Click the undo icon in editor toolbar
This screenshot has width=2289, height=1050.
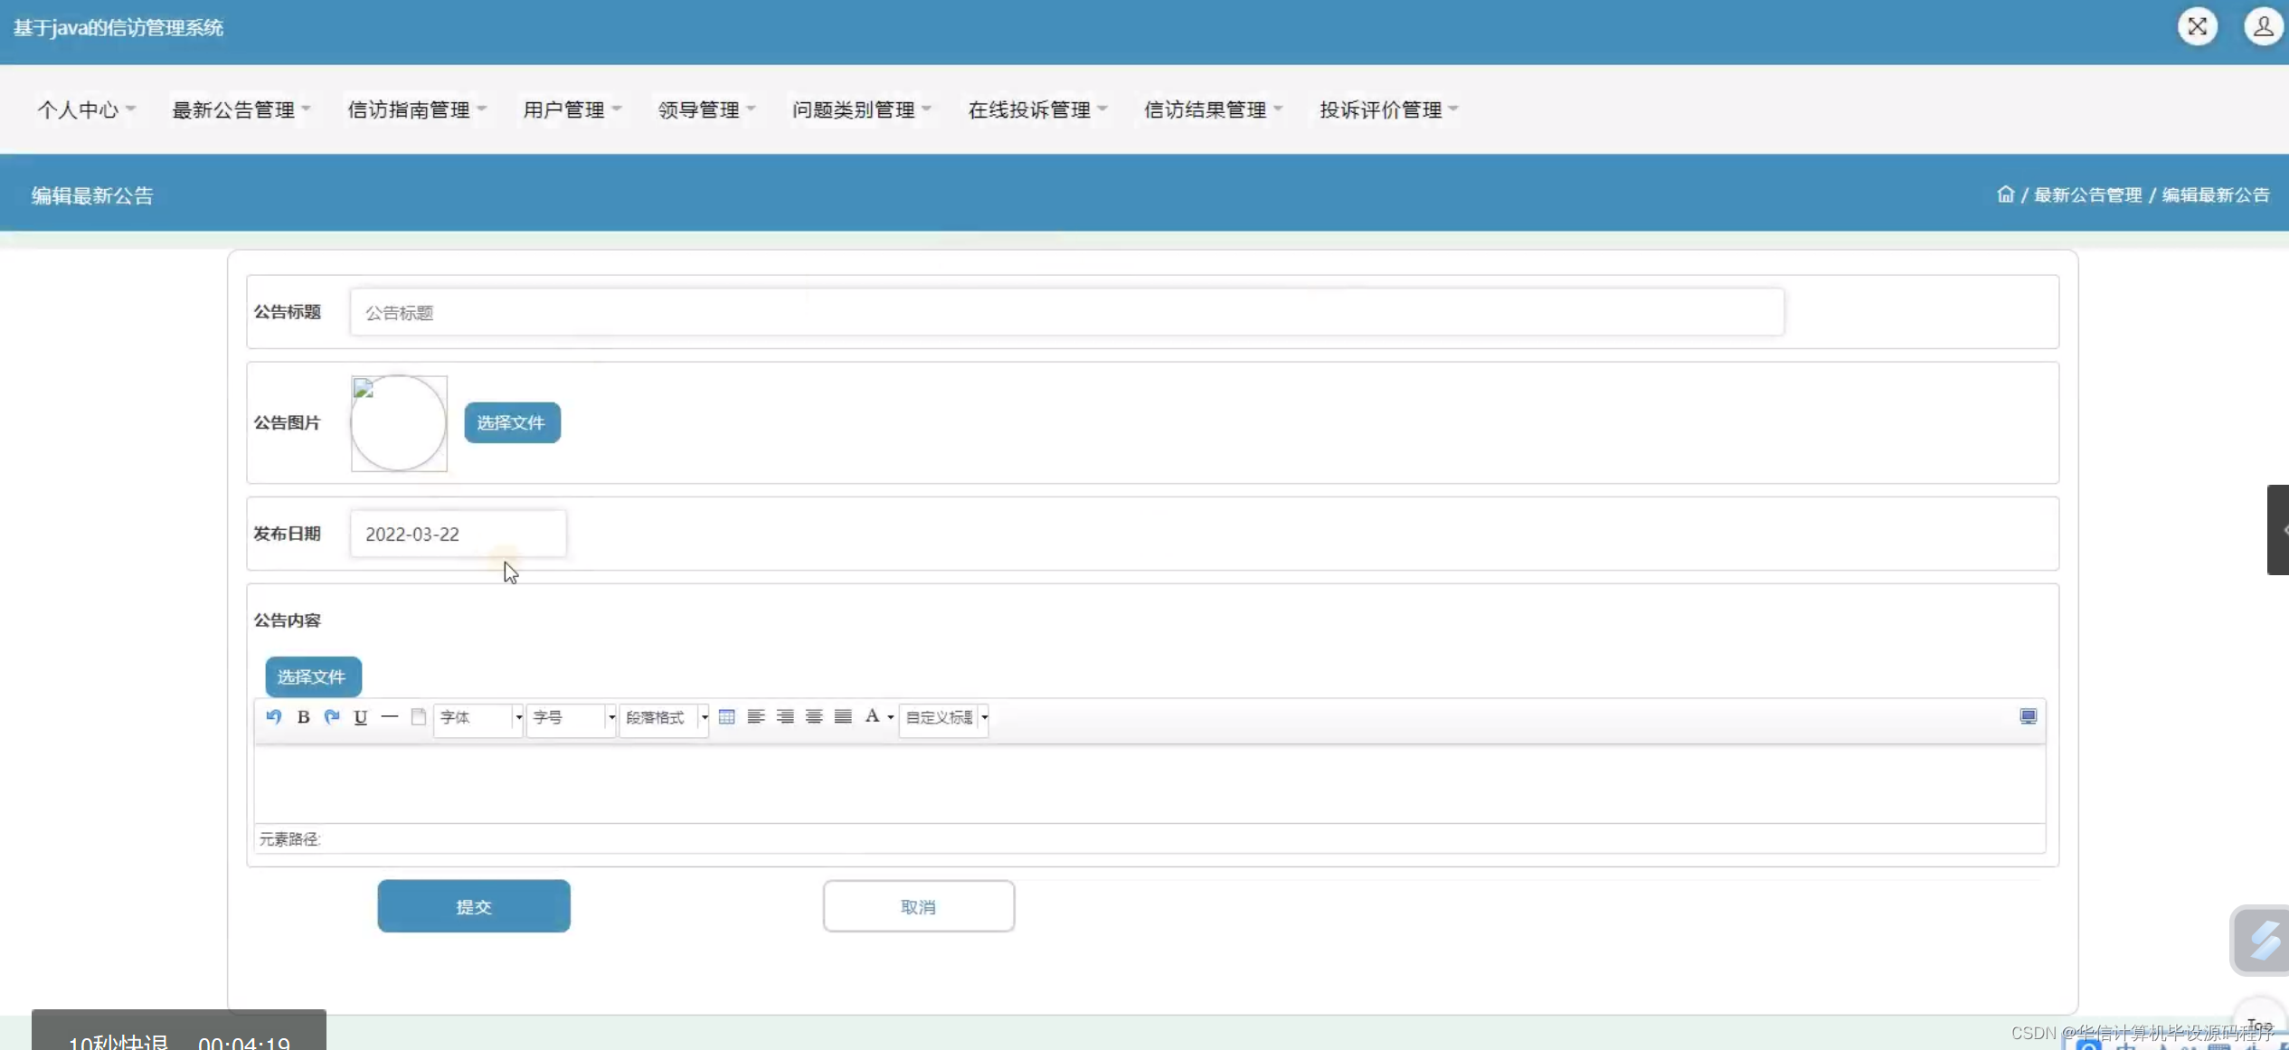coord(274,717)
